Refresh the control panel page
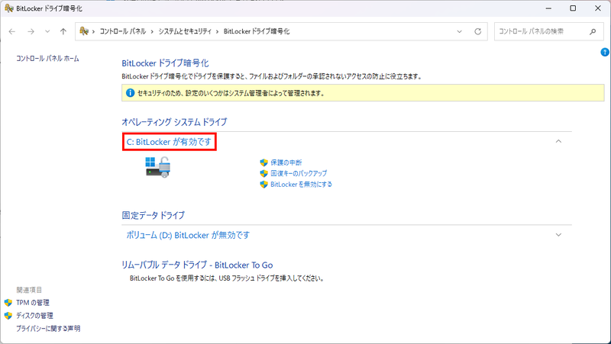This screenshot has width=611, height=344. 478,31
